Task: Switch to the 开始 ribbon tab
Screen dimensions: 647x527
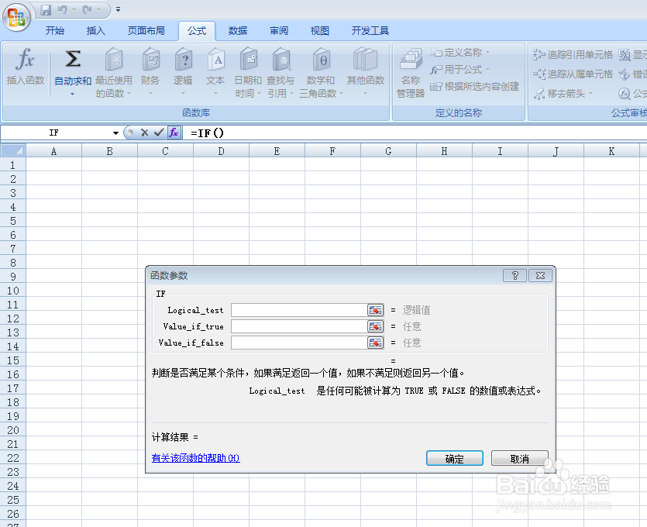Action: (x=54, y=30)
